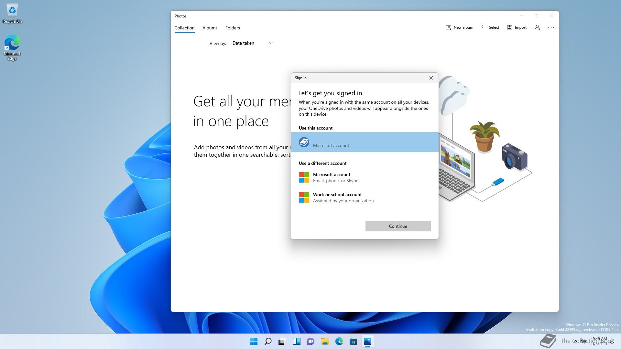Click the New album icon in Photos
This screenshot has width=621, height=349.
448,28
